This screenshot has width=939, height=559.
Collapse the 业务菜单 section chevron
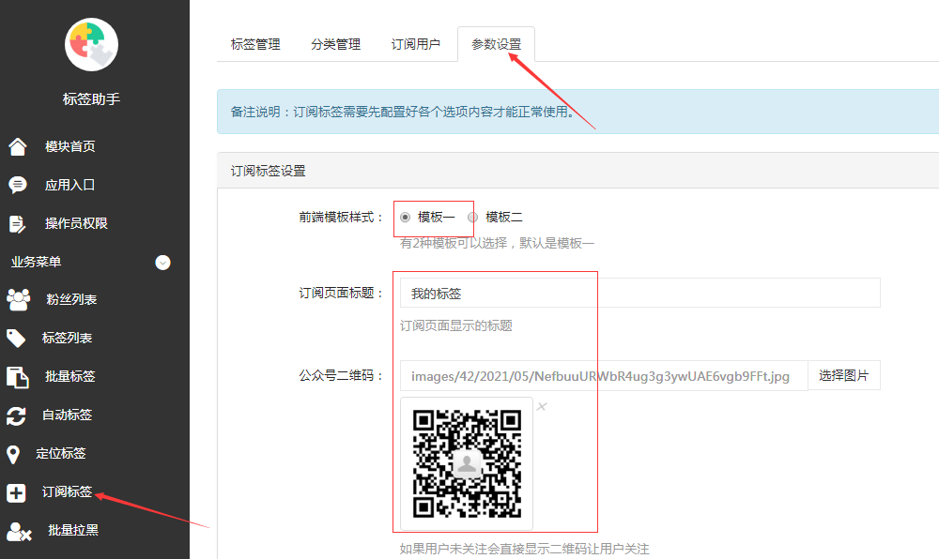162,263
